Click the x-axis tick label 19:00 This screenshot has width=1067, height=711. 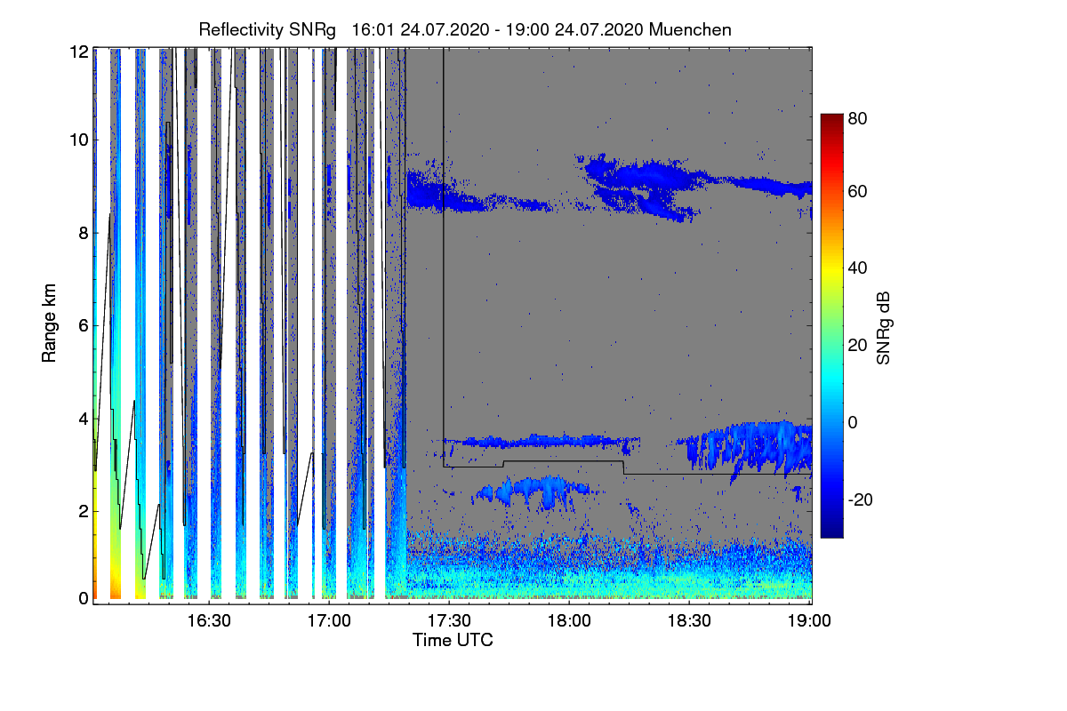[810, 619]
